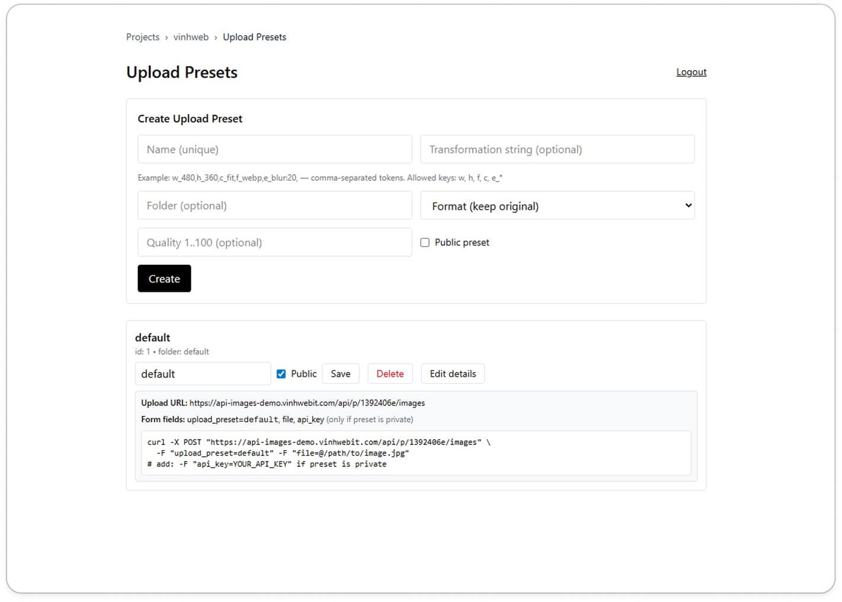842x602 pixels.
Task: Click the Upload Presets page heading
Action: pos(182,72)
